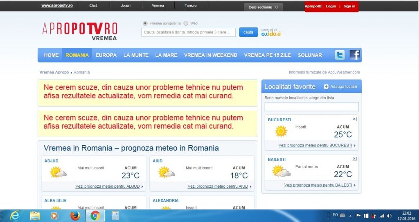This screenshot has height=222, width=419.
Task: Open the LA MARE menu item
Action: click(166, 55)
